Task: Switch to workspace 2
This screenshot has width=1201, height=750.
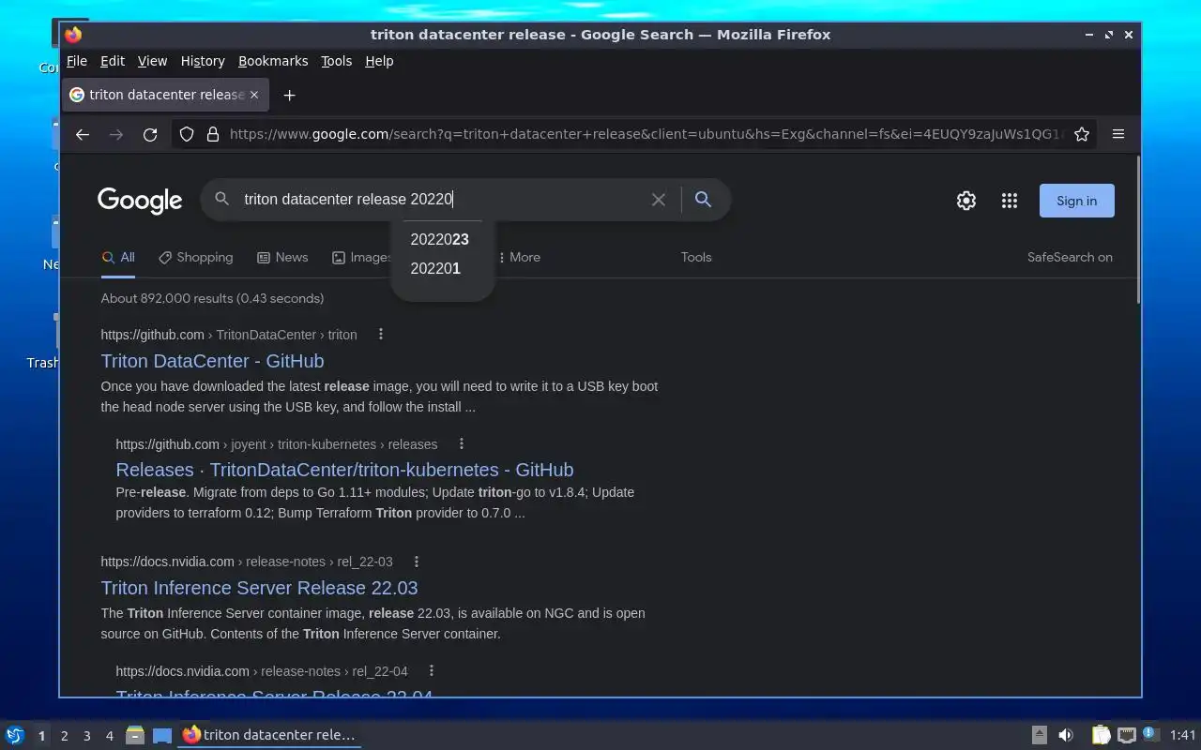Action: (64, 736)
